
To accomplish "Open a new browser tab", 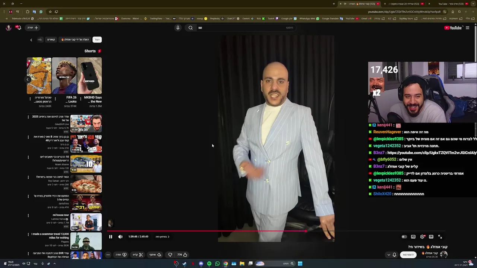I will click(334, 4).
